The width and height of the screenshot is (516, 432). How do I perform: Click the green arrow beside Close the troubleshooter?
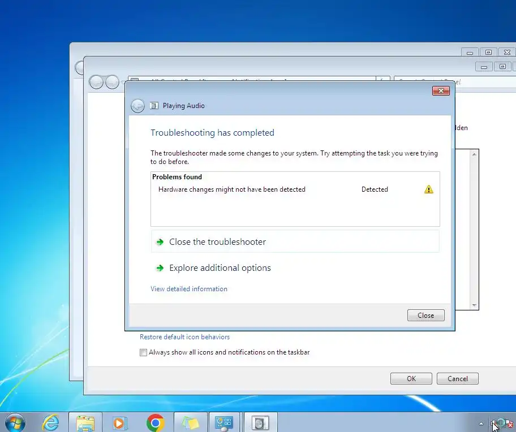tap(160, 242)
